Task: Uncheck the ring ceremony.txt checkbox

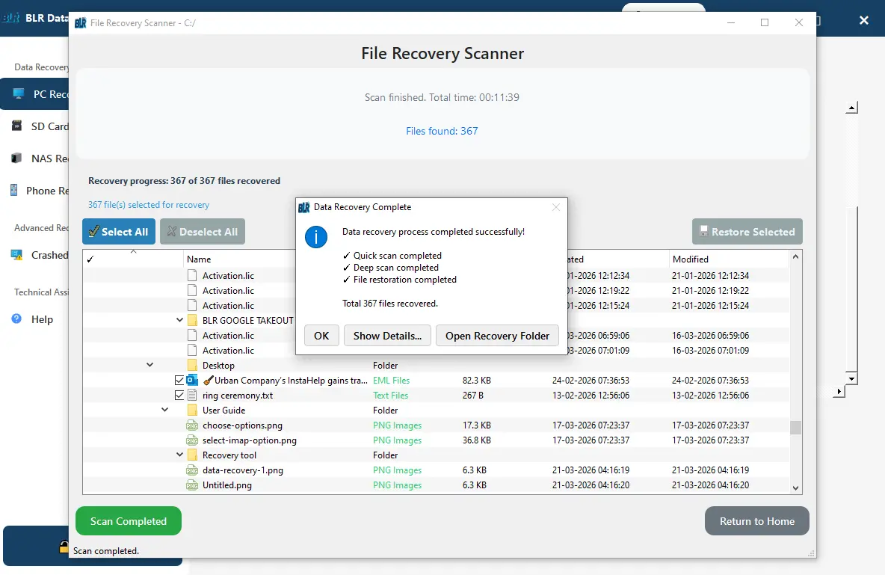Action: [179, 396]
